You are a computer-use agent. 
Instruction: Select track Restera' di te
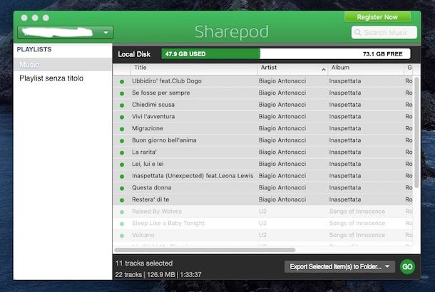(x=262, y=199)
